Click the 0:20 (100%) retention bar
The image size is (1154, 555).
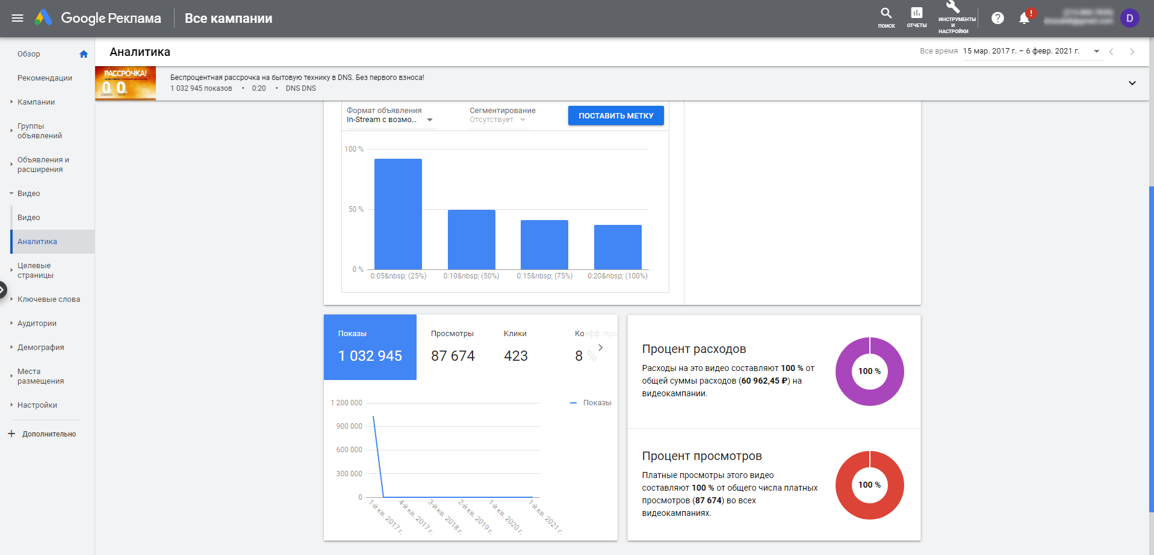pos(618,247)
